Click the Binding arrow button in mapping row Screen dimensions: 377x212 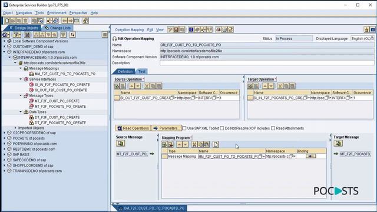(311, 156)
